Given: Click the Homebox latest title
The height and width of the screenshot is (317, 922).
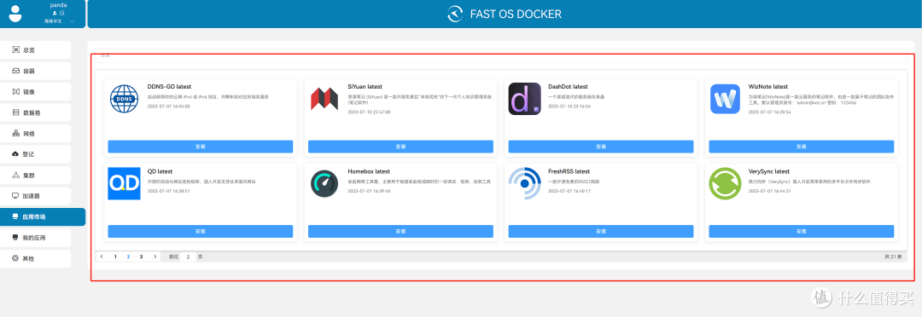Looking at the screenshot, I should [x=370, y=171].
